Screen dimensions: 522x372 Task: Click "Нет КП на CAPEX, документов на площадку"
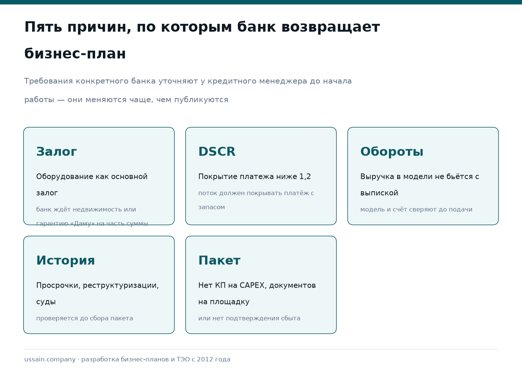257,294
